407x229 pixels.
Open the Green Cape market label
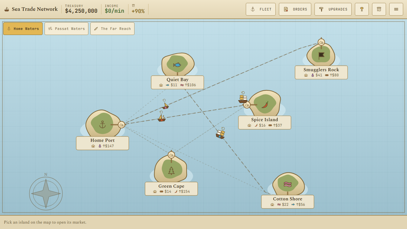click(171, 189)
